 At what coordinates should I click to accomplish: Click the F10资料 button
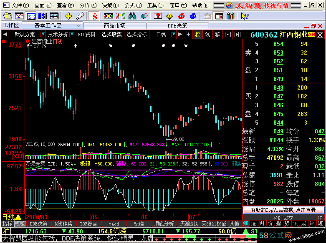pos(86,35)
